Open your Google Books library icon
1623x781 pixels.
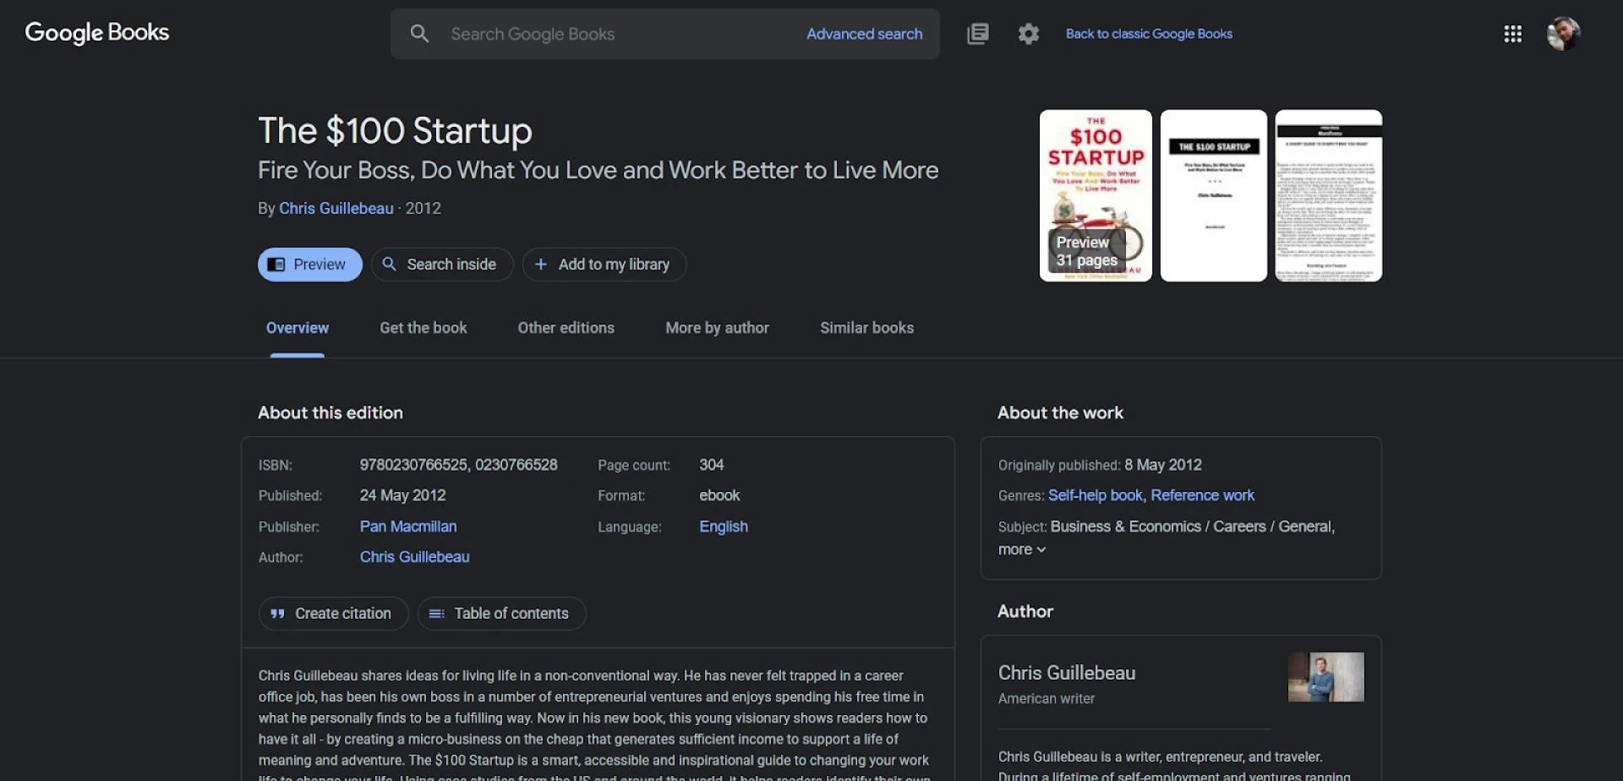(977, 34)
